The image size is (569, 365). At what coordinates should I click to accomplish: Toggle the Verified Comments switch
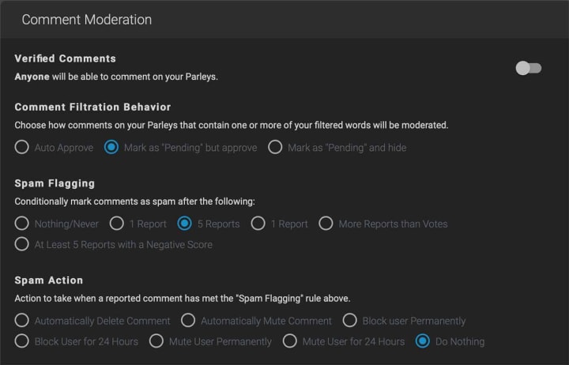pyautogui.click(x=528, y=68)
